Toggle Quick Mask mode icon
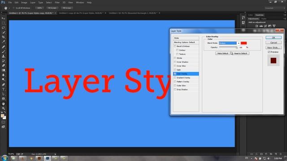Screen dimensions: 287x161 click(3, 122)
